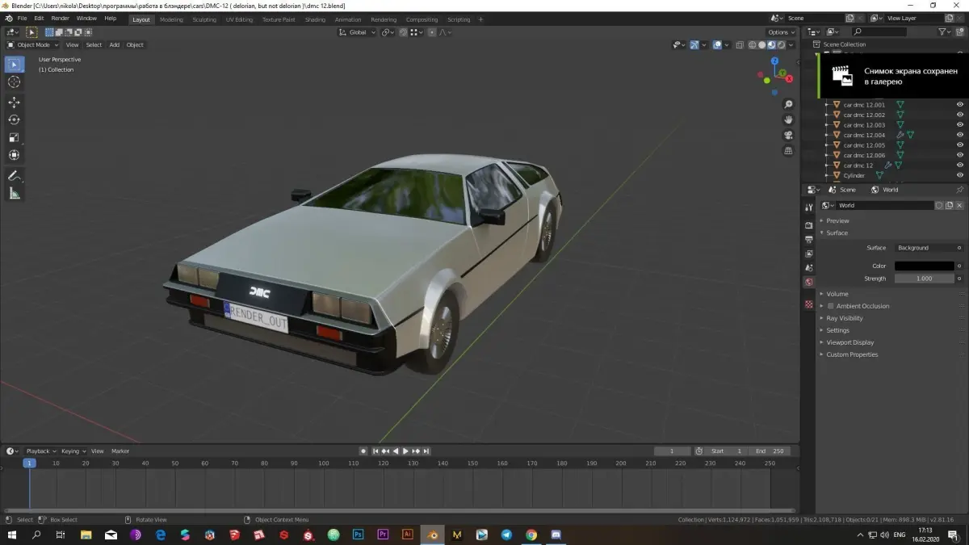Unlink the World datablock with the X
The height and width of the screenshot is (545, 969).
click(960, 206)
